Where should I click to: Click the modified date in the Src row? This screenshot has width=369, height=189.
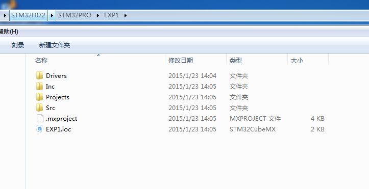pos(192,108)
